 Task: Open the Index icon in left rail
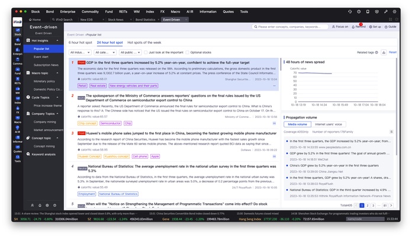tap(18, 100)
